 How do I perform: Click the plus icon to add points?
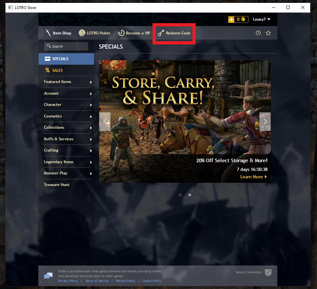[x=231, y=19]
